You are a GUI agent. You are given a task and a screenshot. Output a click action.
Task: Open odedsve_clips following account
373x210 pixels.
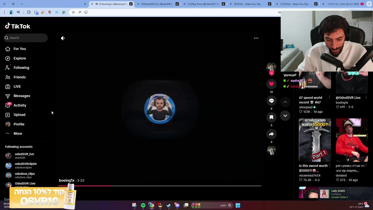click(25, 175)
